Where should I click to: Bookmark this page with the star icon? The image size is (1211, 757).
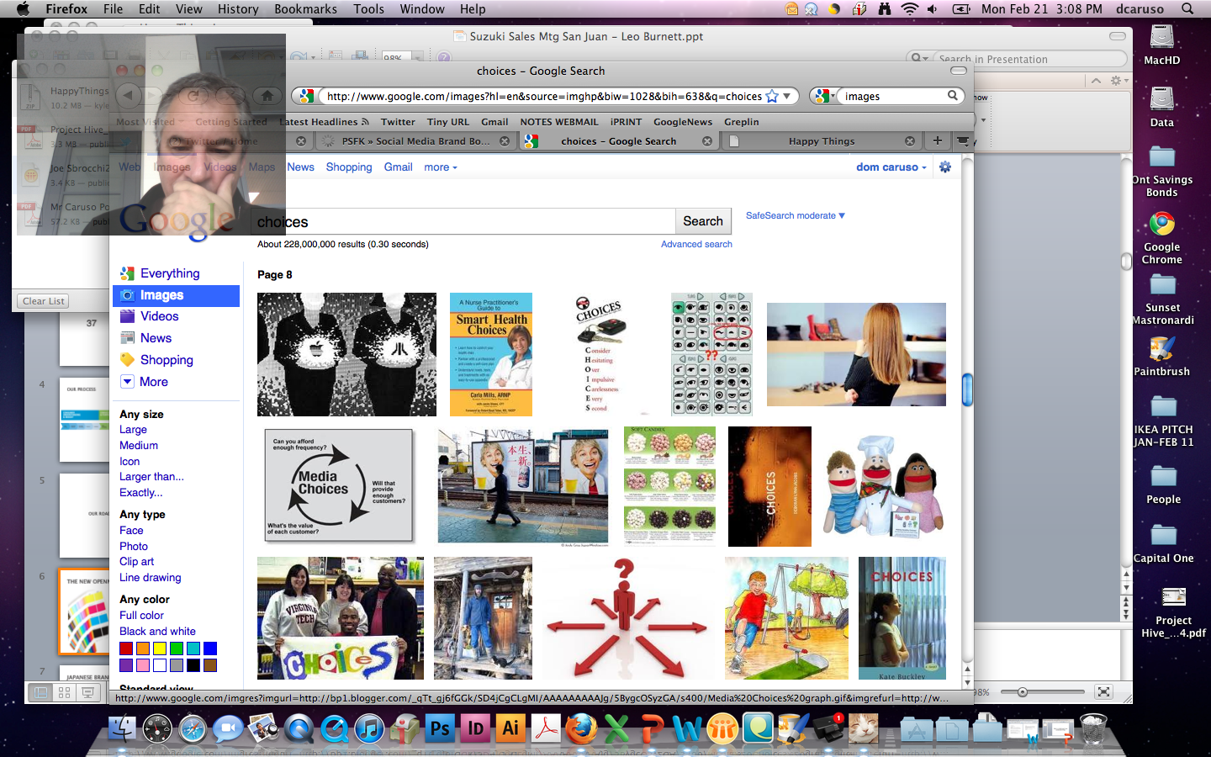coord(772,97)
